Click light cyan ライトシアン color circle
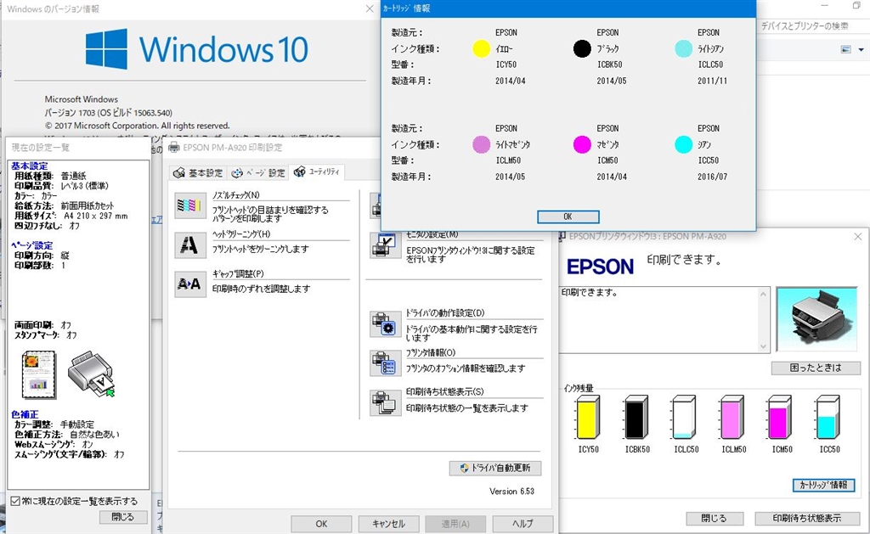Image resolution: width=870 pixels, height=534 pixels. [684, 48]
